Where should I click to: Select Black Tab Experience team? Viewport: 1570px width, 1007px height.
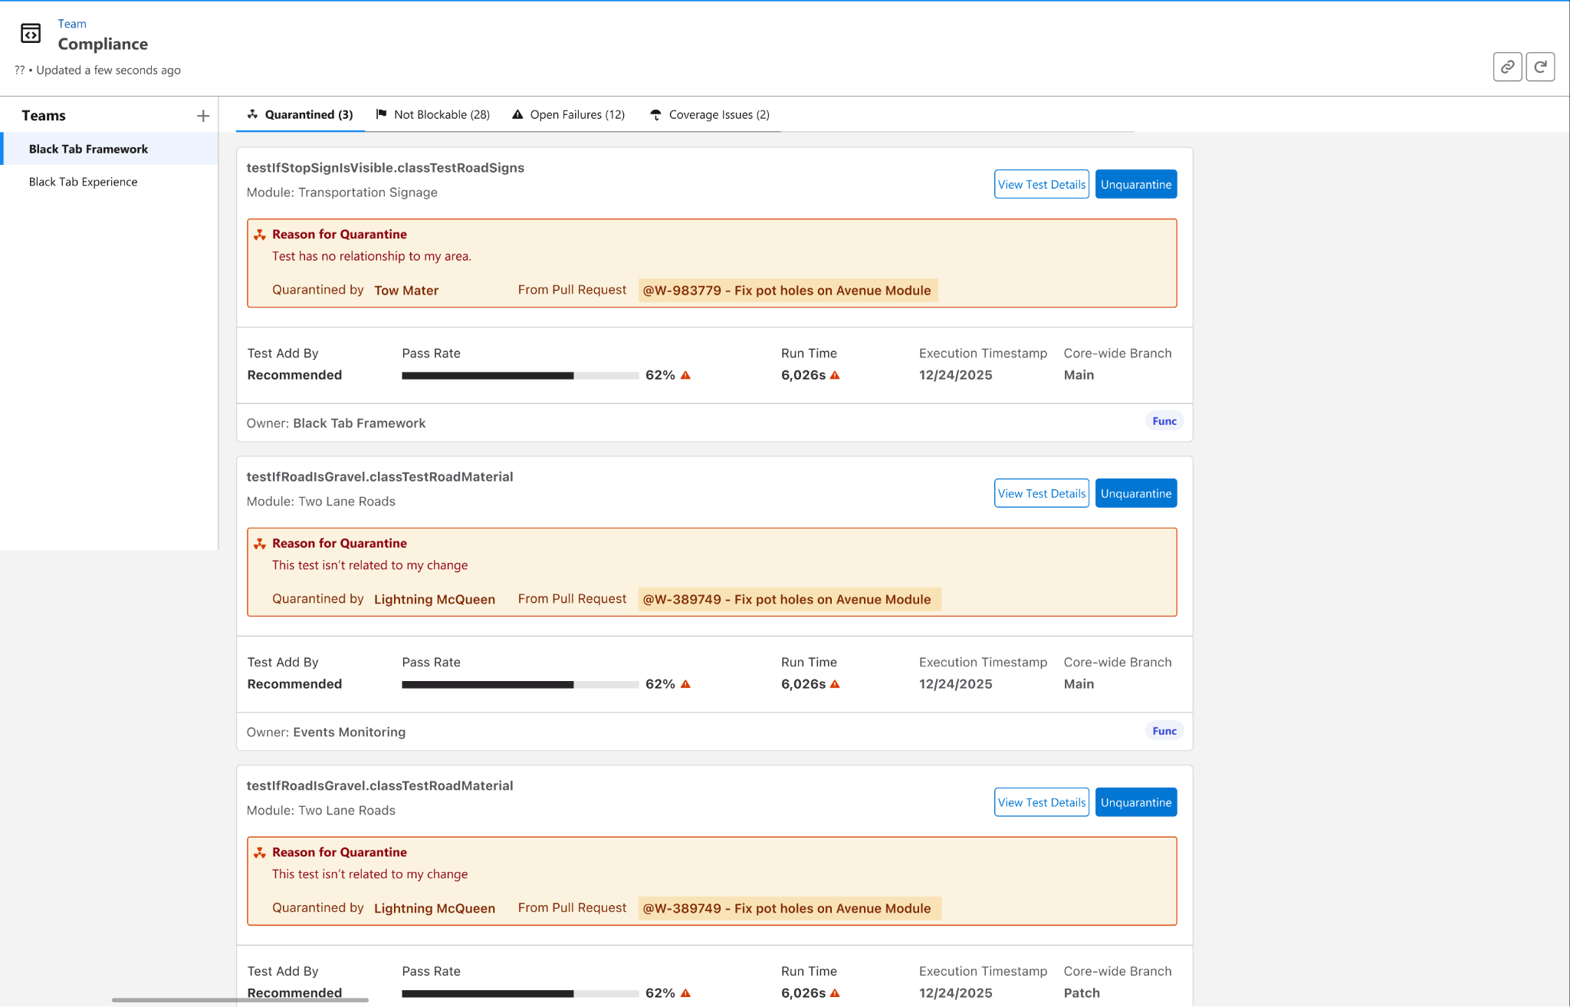click(x=110, y=182)
